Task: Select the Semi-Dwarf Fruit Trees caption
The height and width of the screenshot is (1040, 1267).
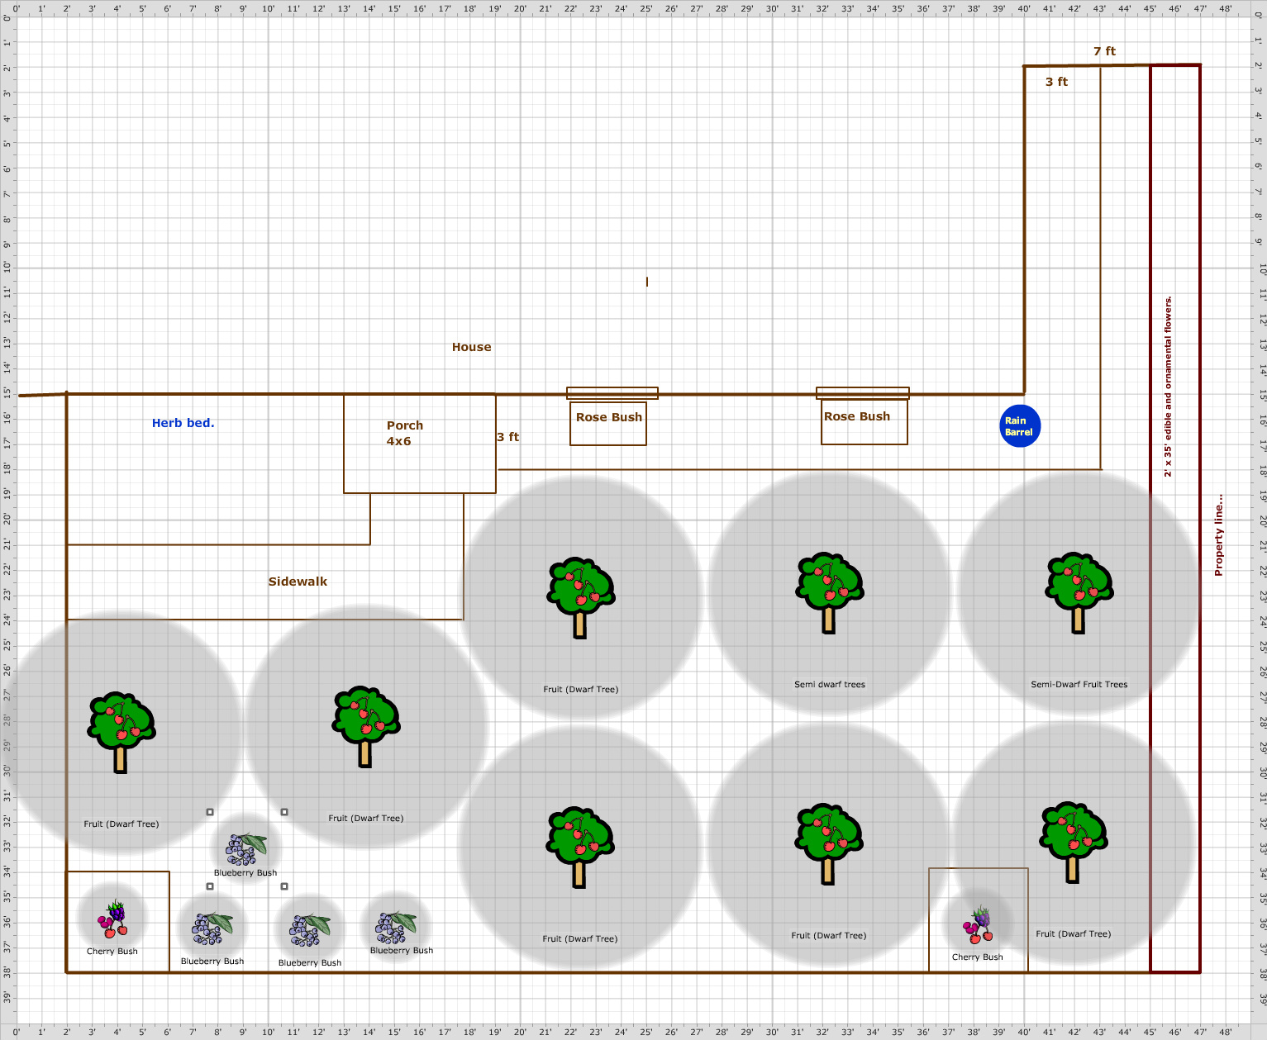Action: pos(1079,684)
